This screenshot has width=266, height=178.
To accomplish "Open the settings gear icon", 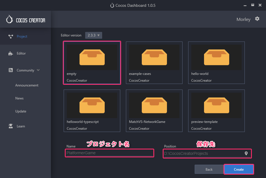I will (x=257, y=19).
